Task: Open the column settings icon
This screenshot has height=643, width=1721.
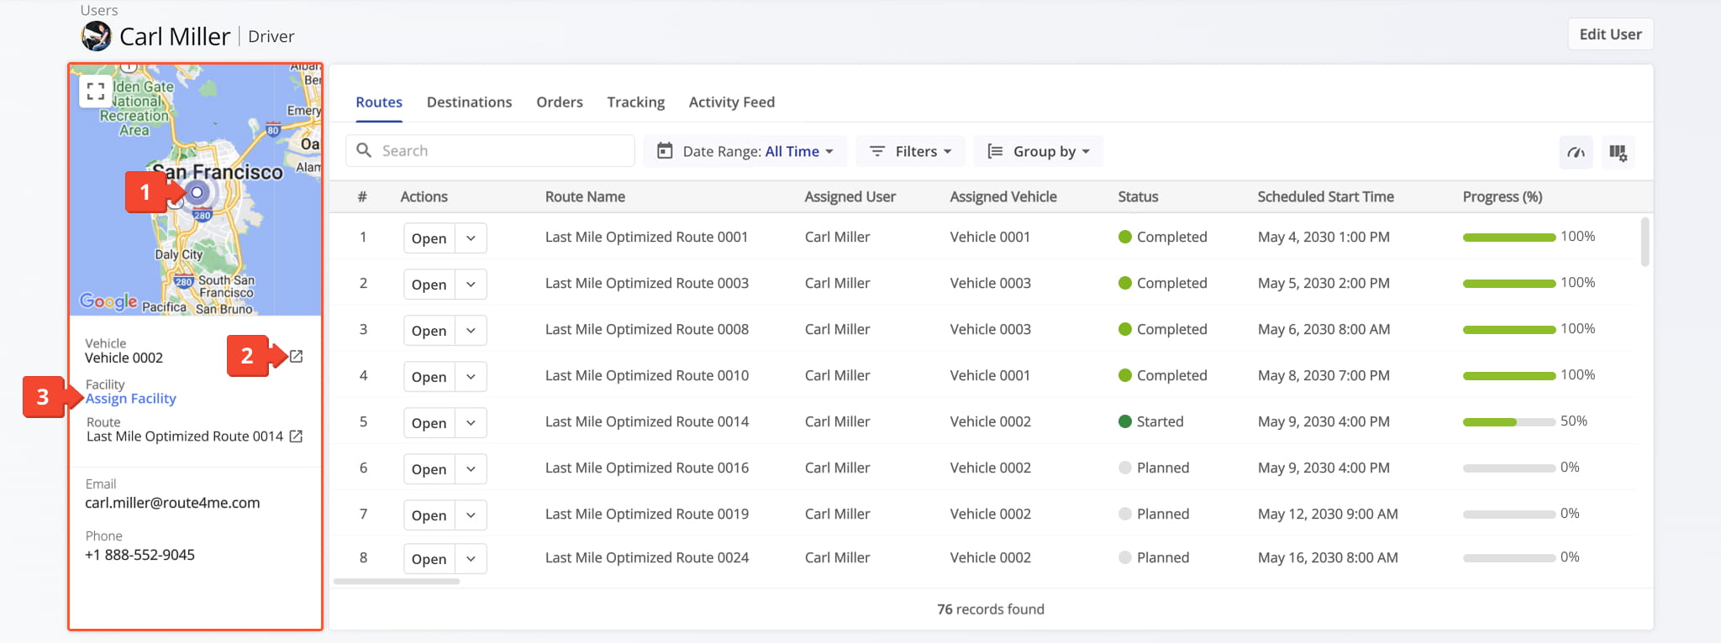Action: point(1618,152)
